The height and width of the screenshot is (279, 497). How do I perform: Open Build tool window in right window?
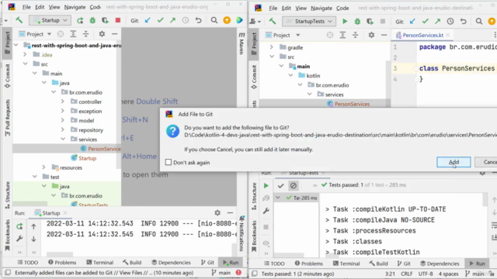pos(378,263)
